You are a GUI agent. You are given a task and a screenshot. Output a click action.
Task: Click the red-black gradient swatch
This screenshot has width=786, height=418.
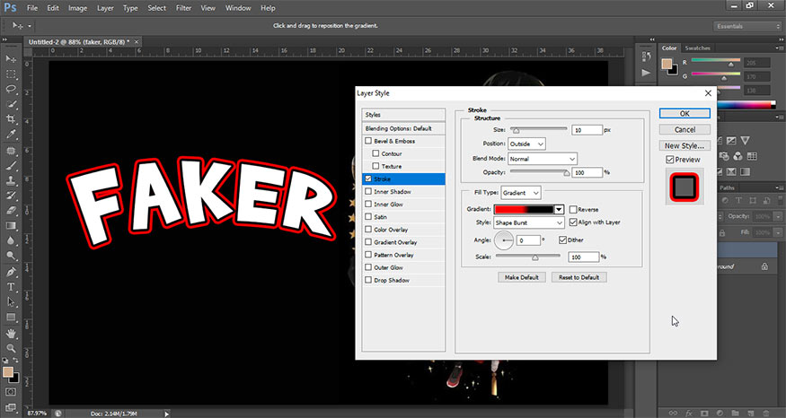pyautogui.click(x=524, y=209)
